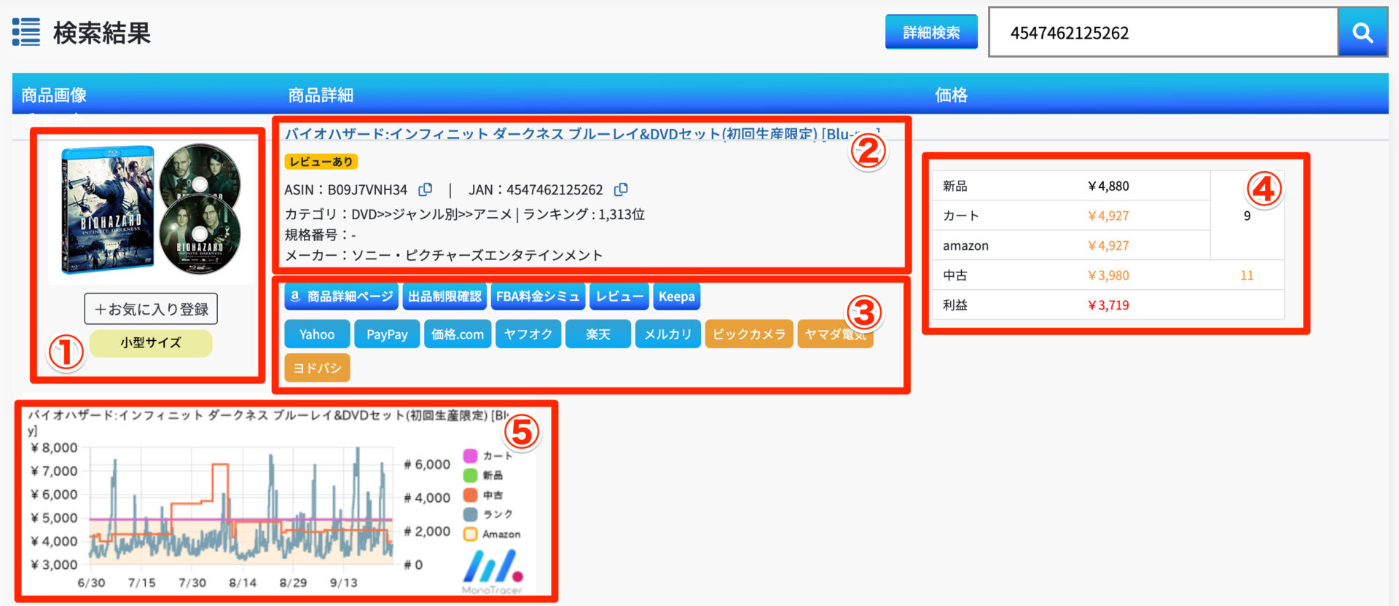
Task: Focus the search field containing 4547462125262
Action: 1163,32
